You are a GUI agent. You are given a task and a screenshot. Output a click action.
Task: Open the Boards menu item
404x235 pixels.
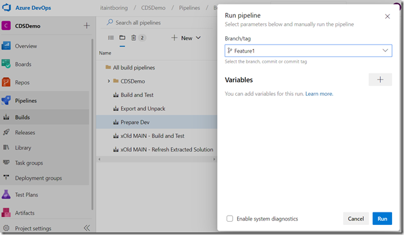[x=23, y=65]
